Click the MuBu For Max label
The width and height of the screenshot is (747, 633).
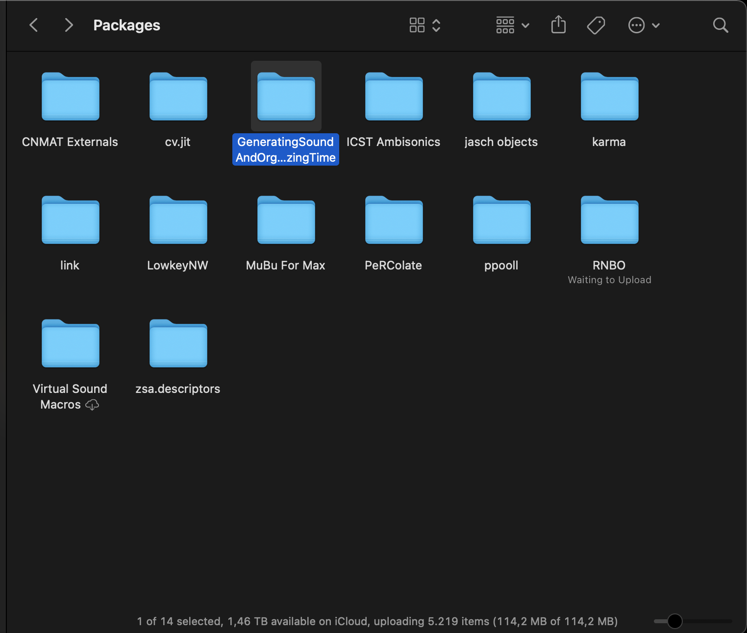[x=286, y=266]
